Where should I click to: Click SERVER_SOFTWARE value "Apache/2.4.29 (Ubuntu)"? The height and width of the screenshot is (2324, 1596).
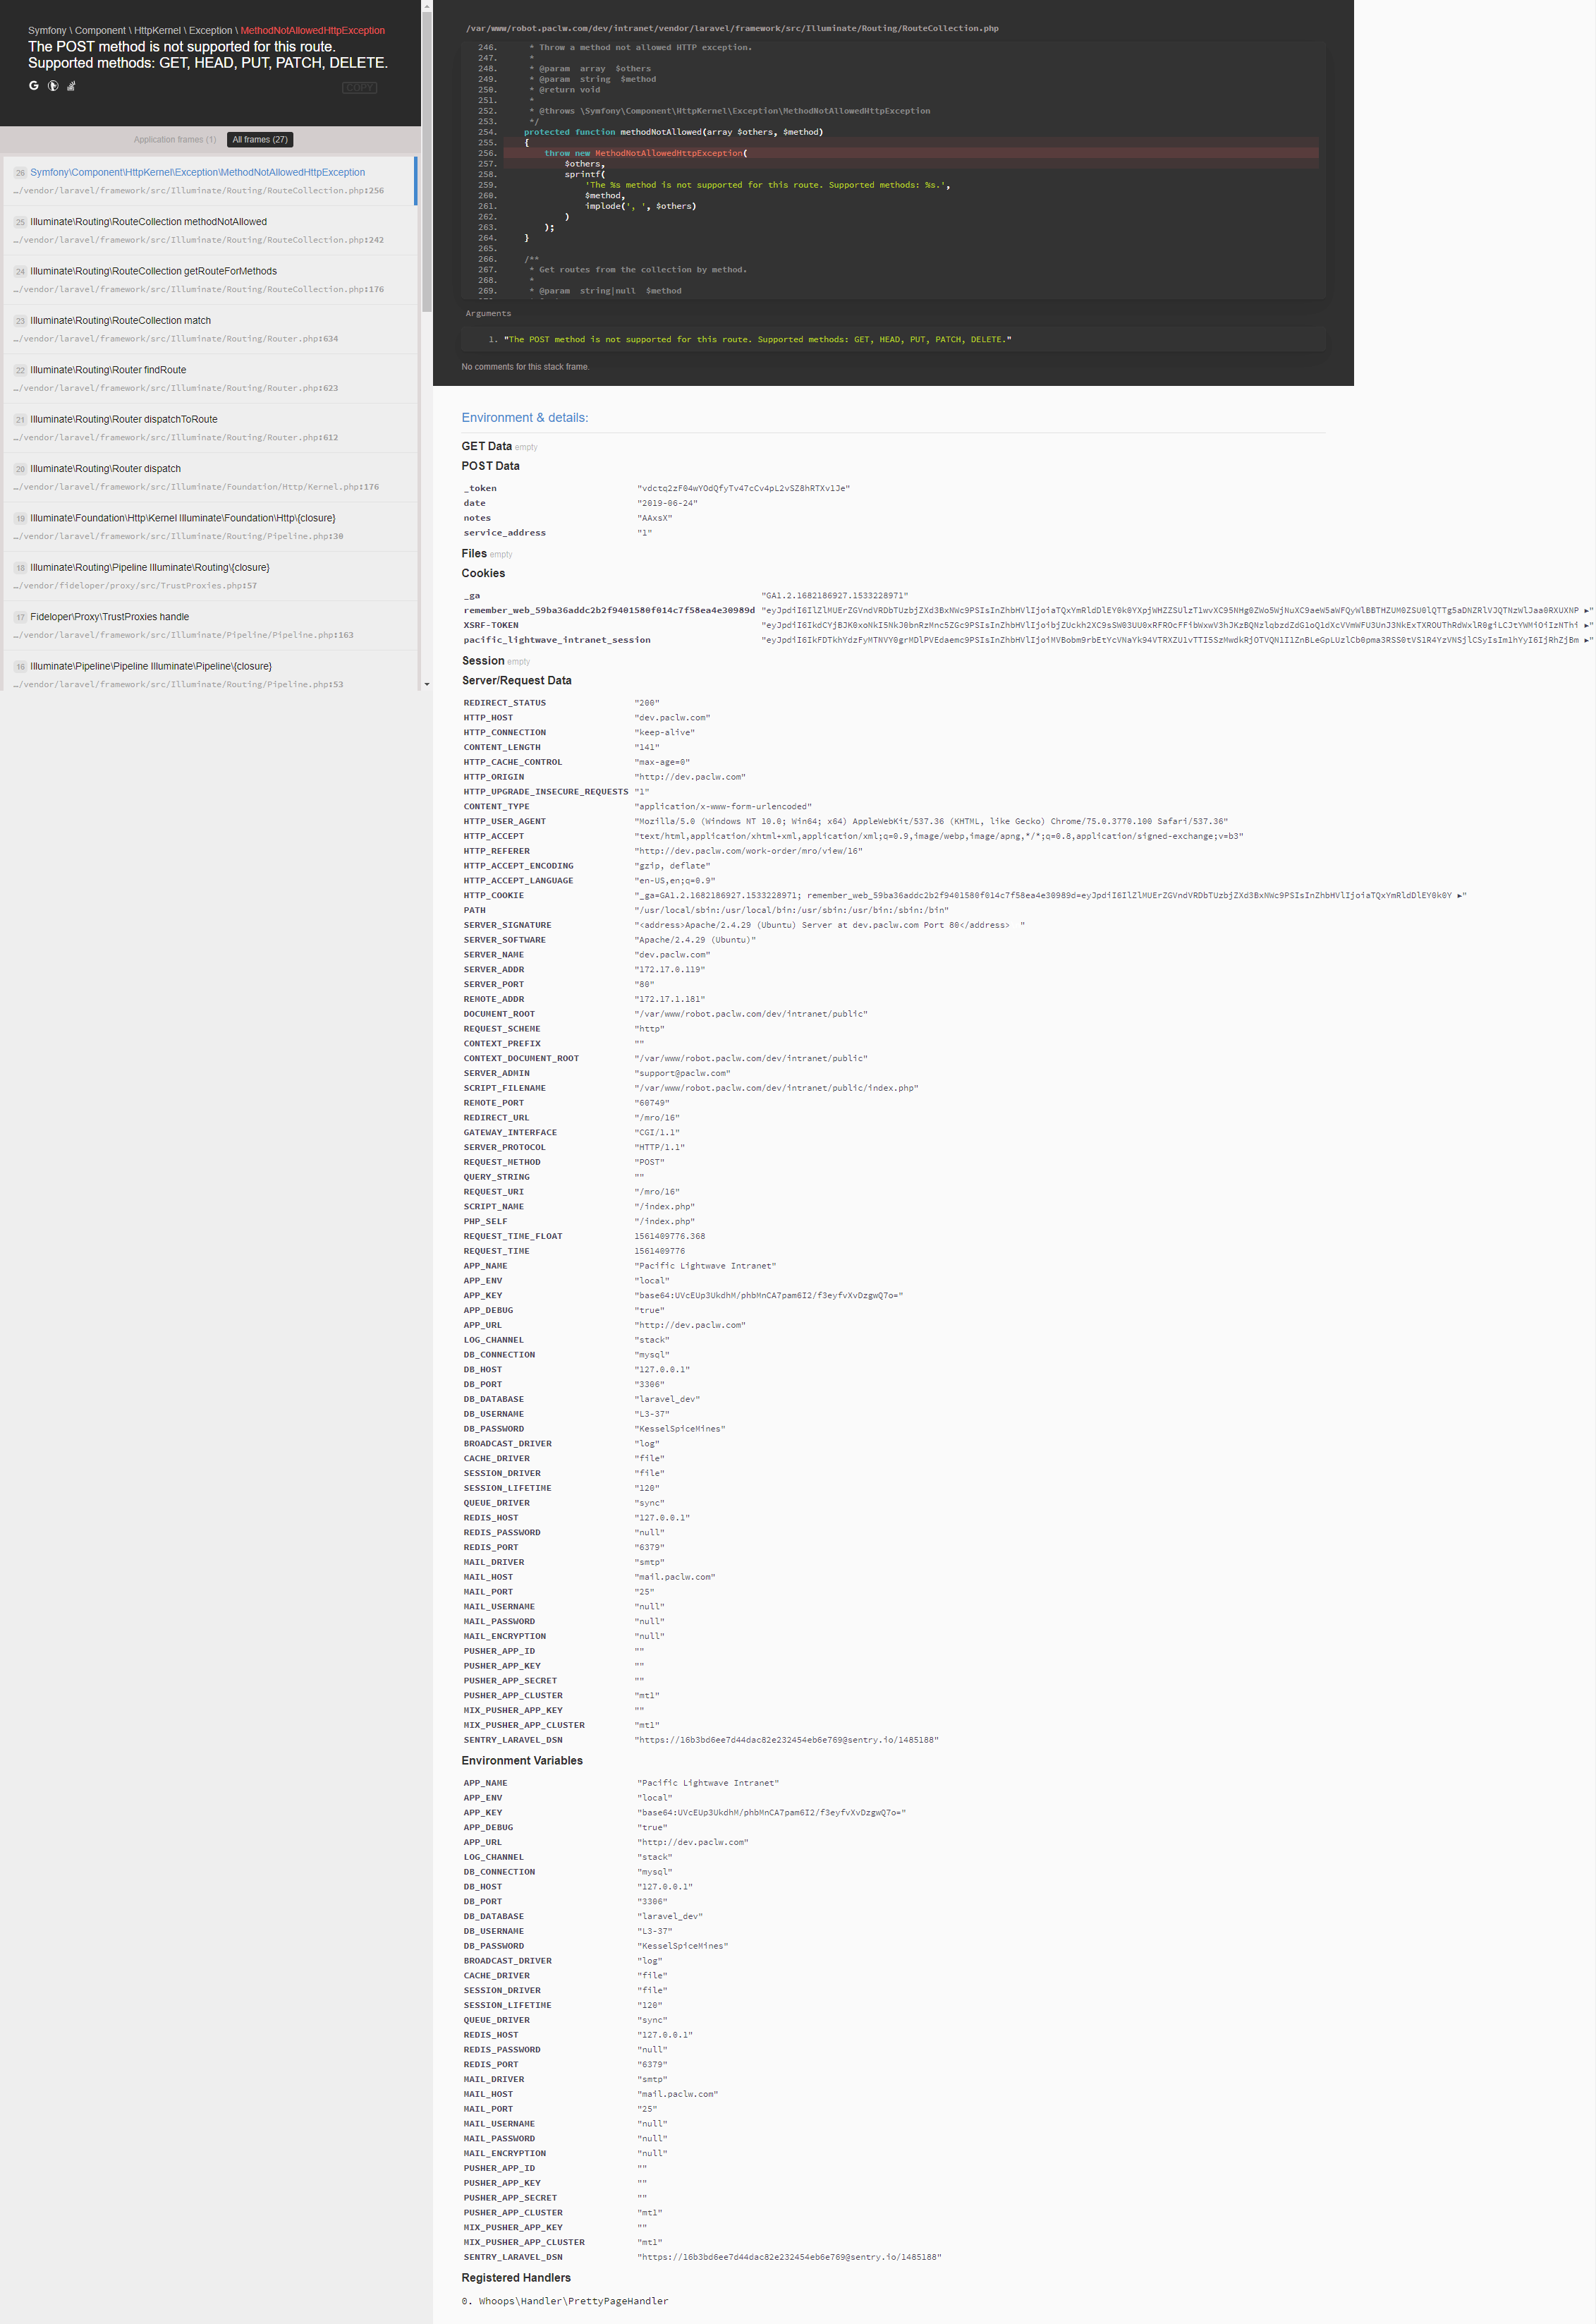[x=695, y=940]
